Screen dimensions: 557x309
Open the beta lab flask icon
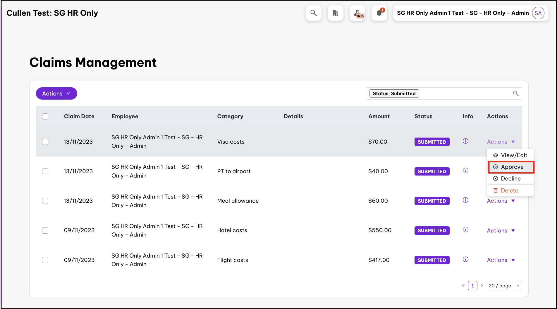tap(357, 13)
